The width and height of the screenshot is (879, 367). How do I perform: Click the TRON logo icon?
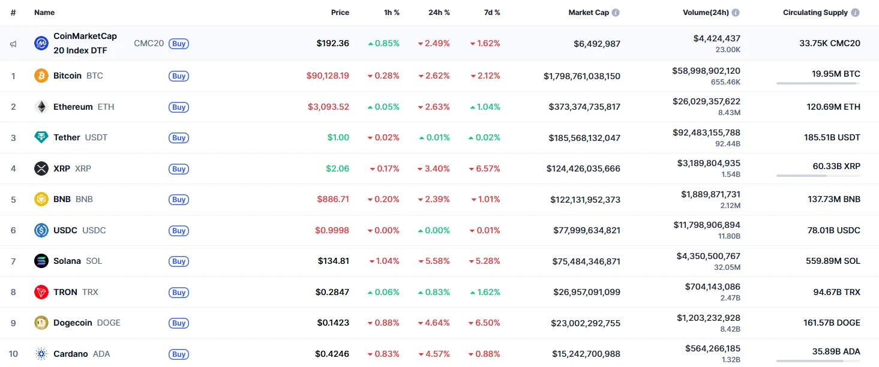[x=41, y=292]
